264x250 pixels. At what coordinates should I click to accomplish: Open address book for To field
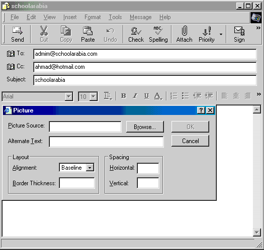(x=11, y=54)
